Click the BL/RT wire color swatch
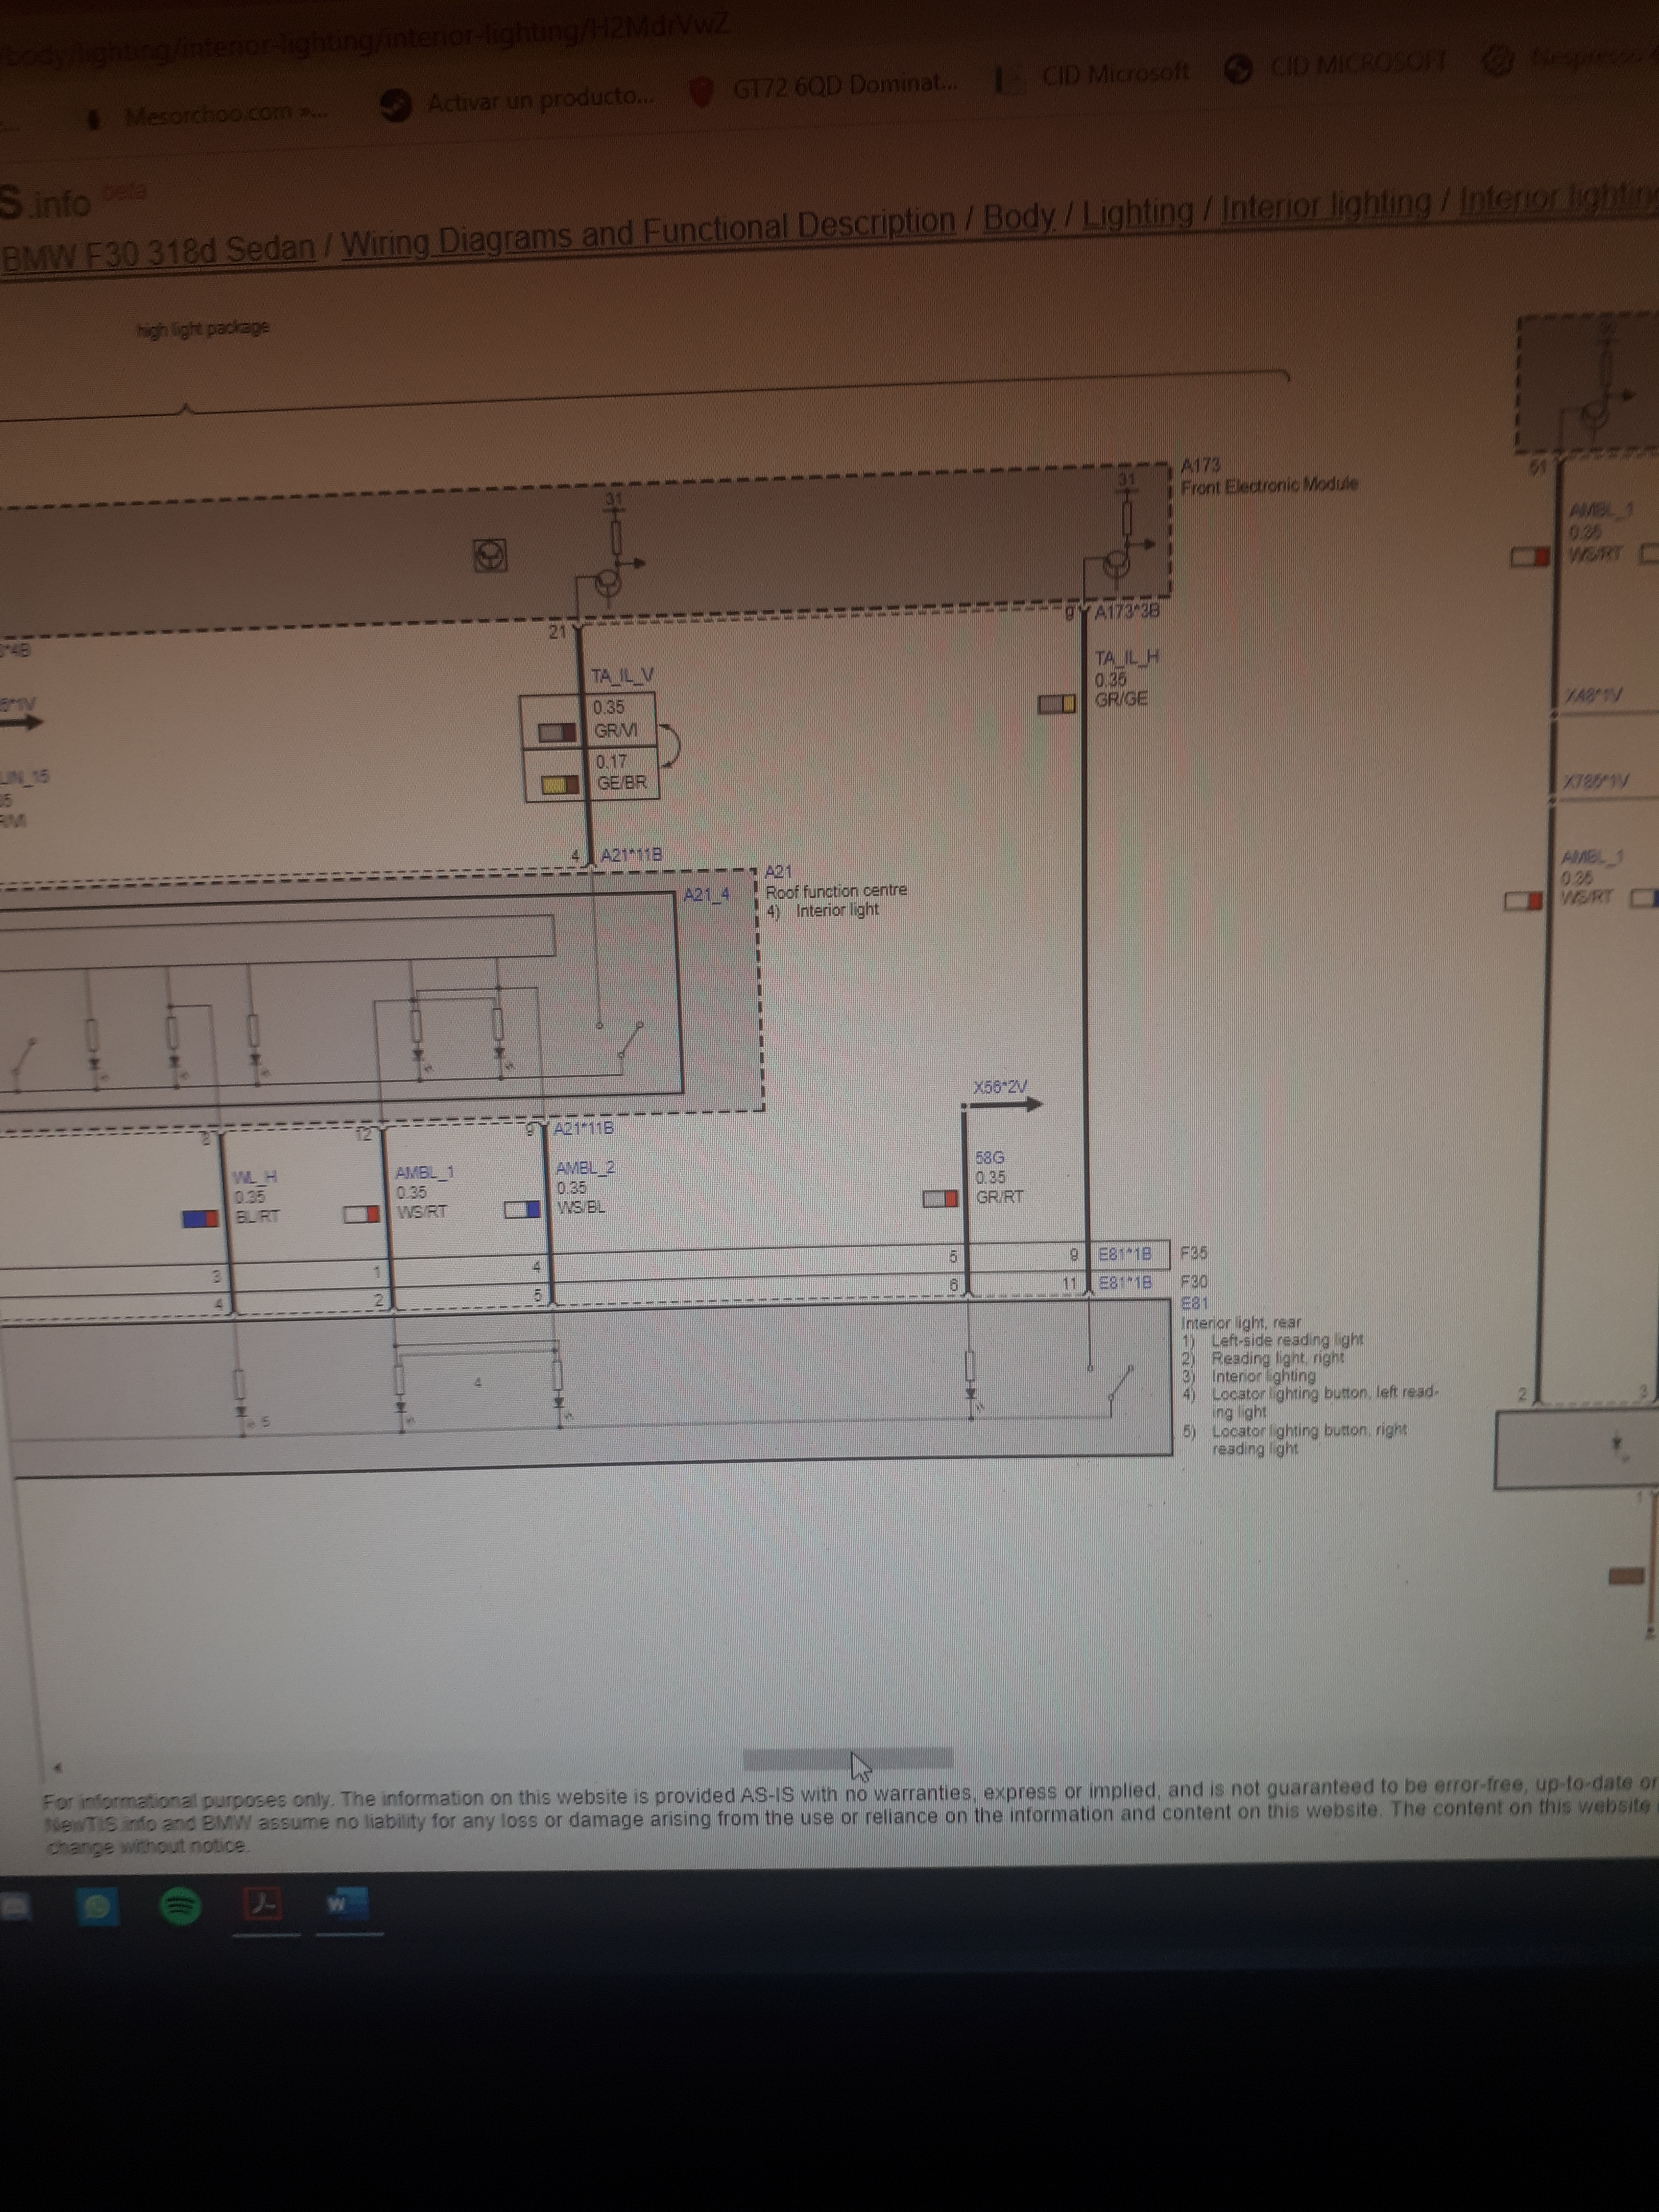Viewport: 1659px width, 2212px height. pos(200,1218)
